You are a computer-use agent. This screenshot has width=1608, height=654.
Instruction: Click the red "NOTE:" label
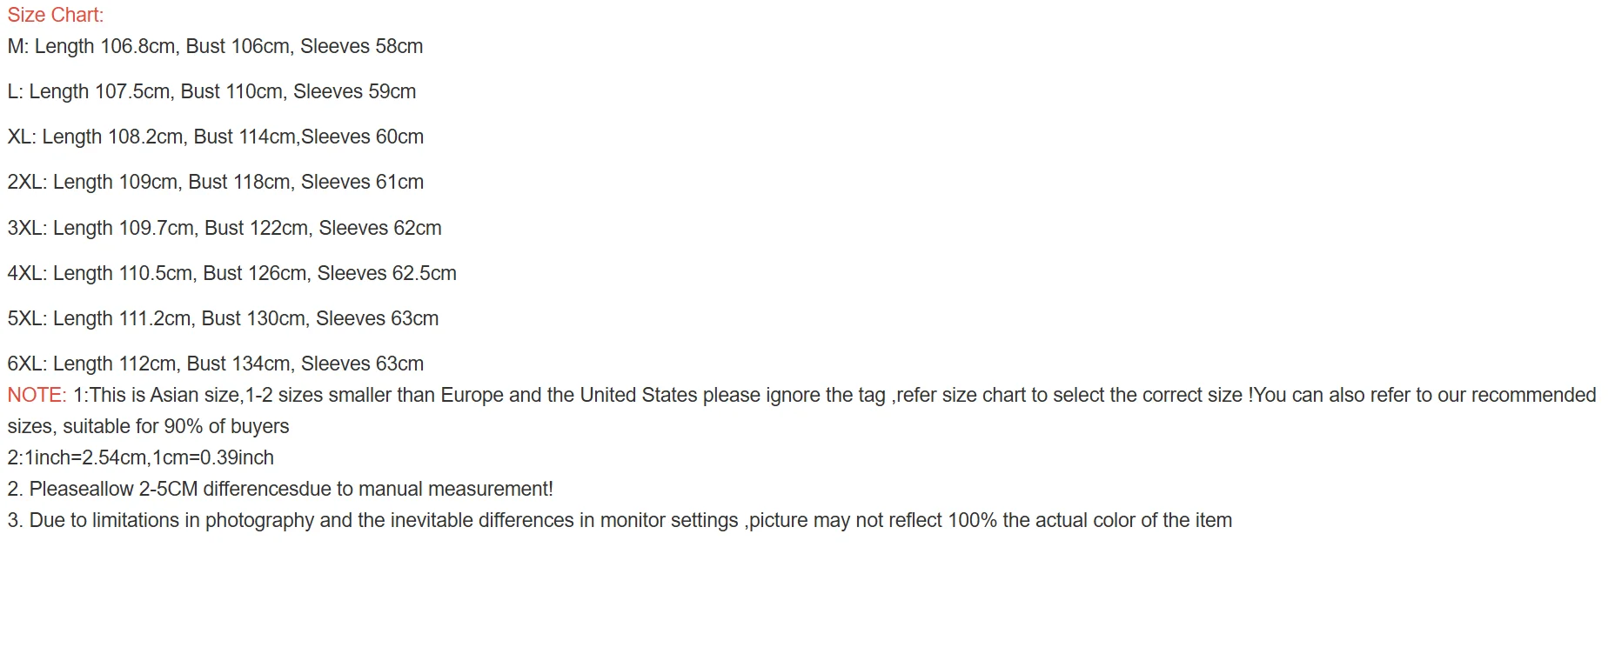[37, 395]
